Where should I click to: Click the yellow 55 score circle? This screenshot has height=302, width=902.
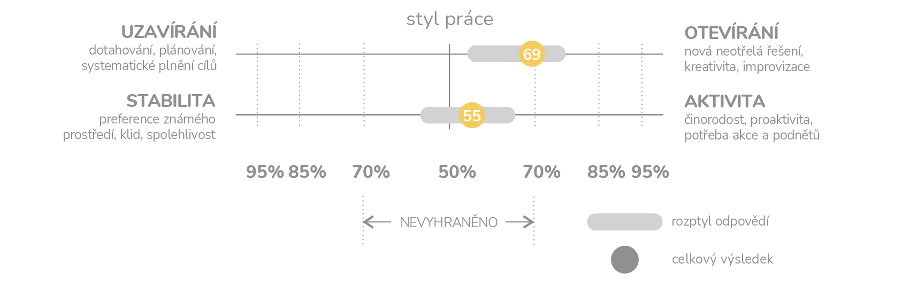pyautogui.click(x=472, y=115)
